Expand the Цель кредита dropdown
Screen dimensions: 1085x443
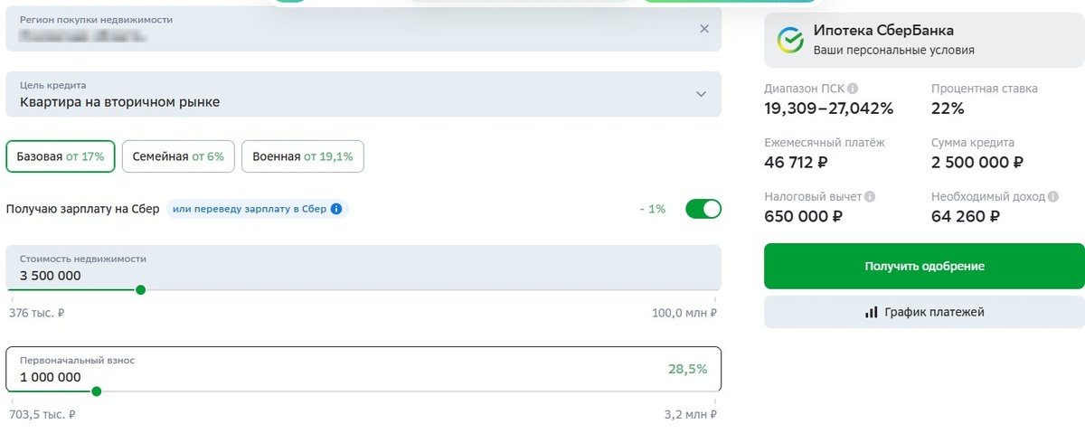coord(701,94)
